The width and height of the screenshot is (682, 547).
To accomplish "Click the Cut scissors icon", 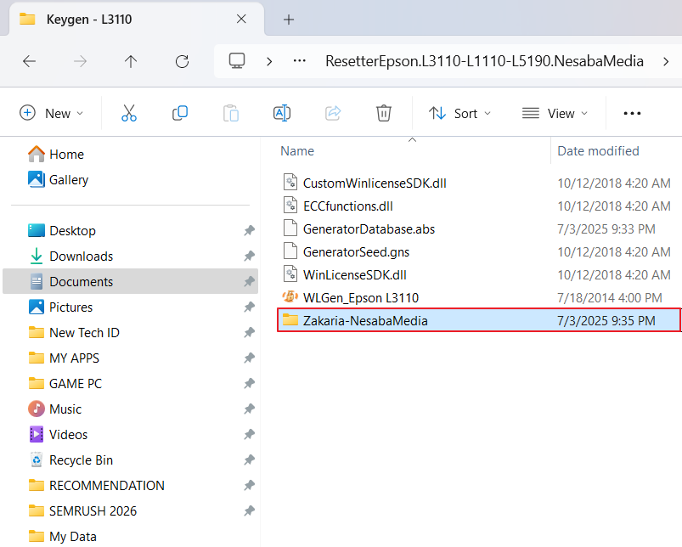I will point(129,113).
